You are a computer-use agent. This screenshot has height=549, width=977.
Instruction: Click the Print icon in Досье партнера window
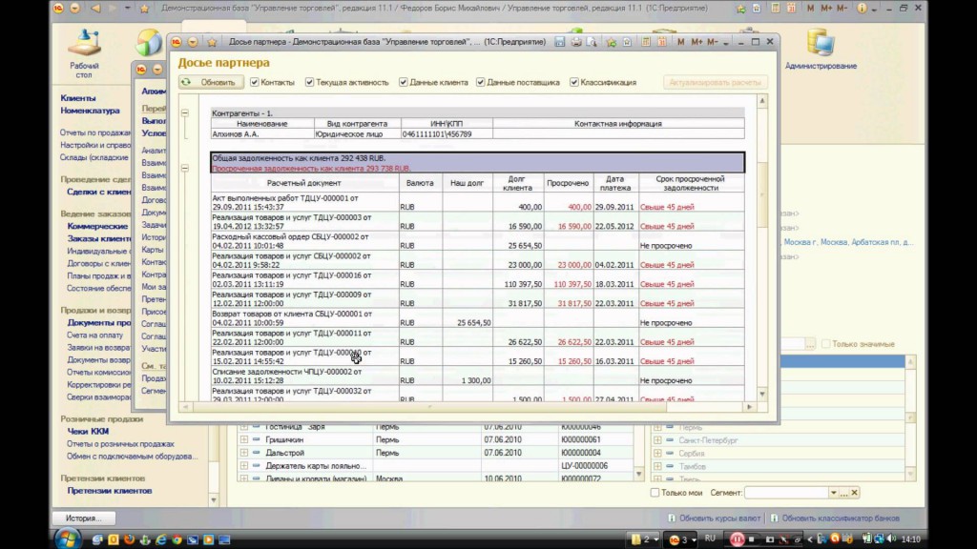[x=576, y=42]
